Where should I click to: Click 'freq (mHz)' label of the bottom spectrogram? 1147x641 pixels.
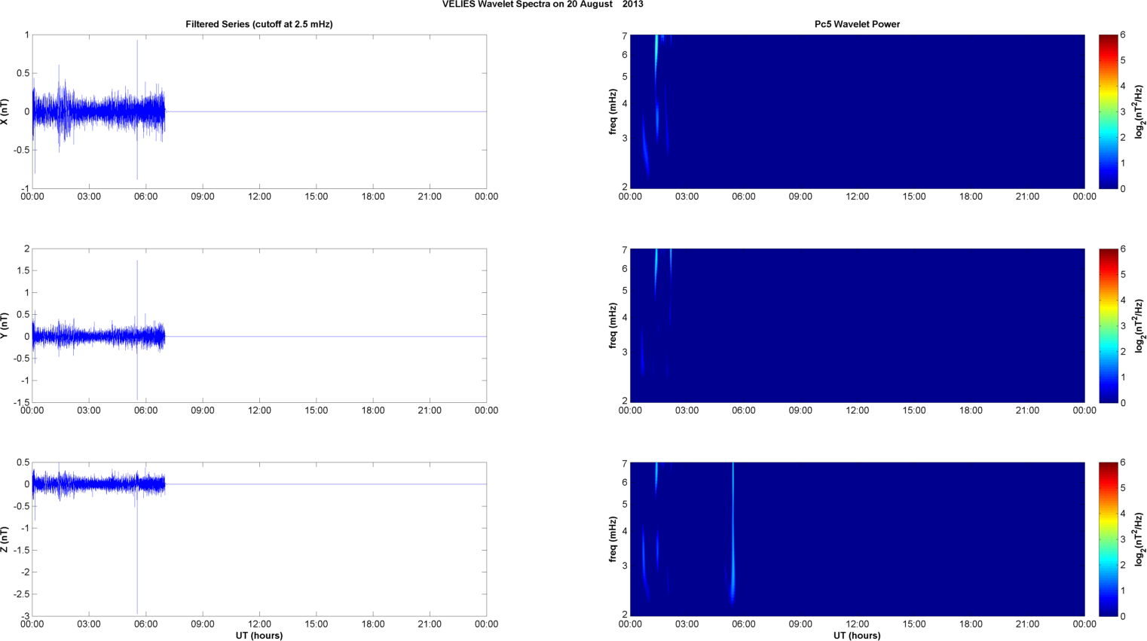(613, 539)
